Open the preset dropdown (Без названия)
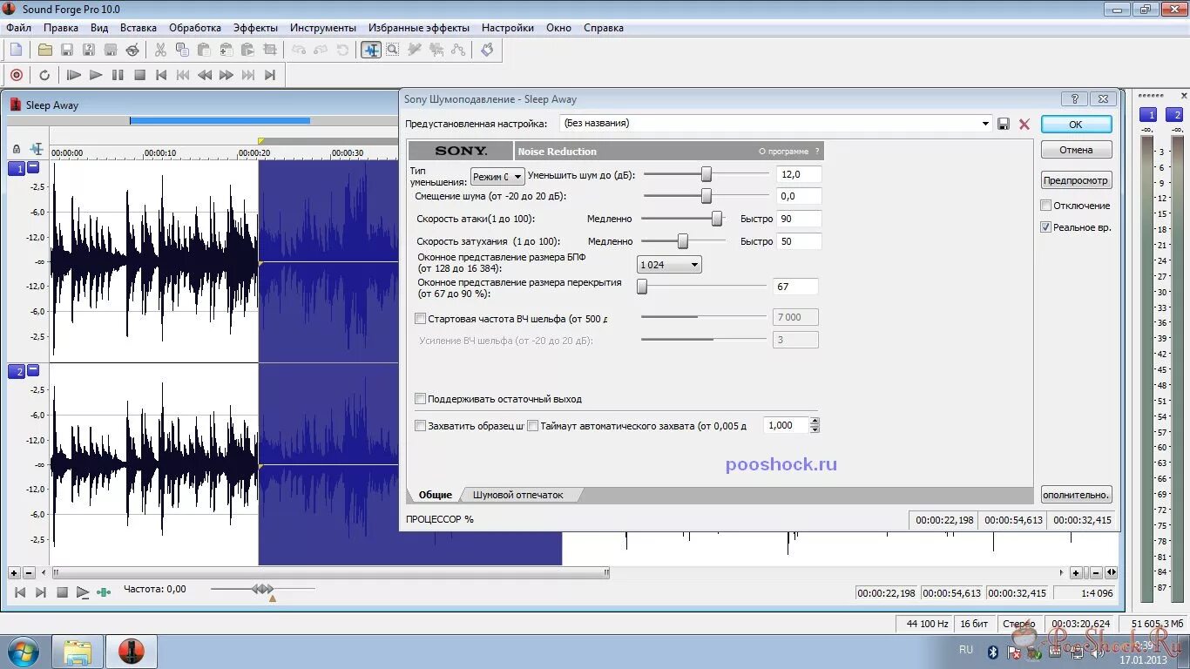This screenshot has width=1190, height=669. pos(985,123)
